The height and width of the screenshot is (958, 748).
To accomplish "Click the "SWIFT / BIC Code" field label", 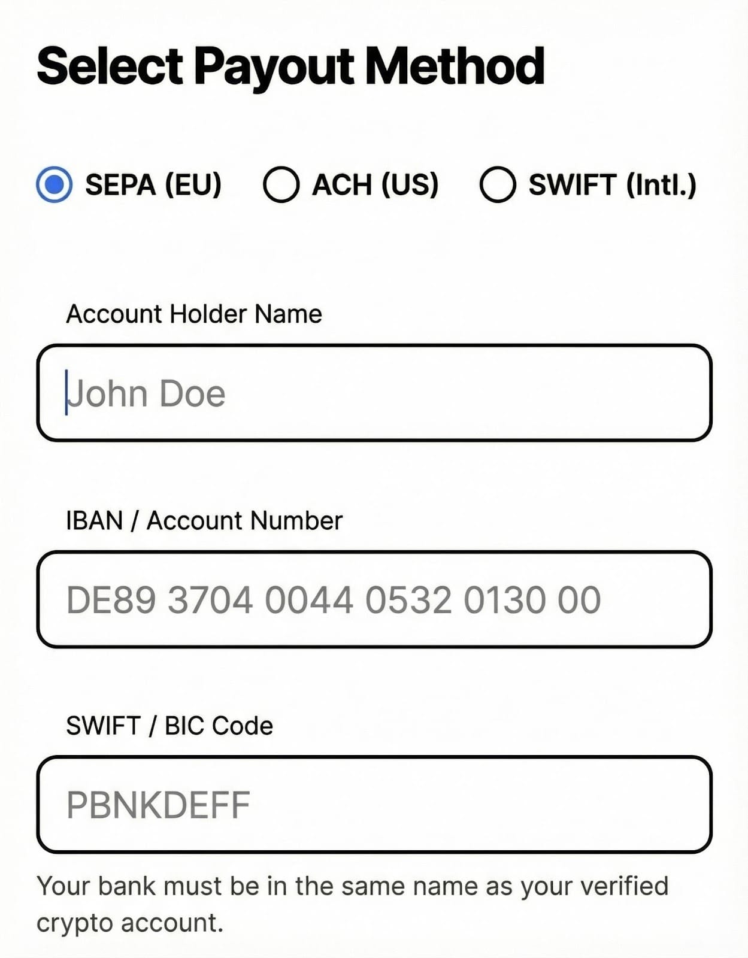I will tap(169, 726).
